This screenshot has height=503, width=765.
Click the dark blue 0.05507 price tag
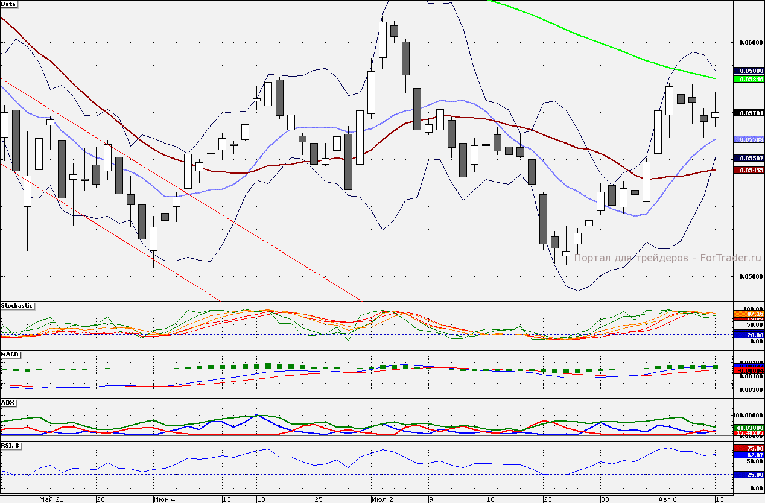[748, 158]
